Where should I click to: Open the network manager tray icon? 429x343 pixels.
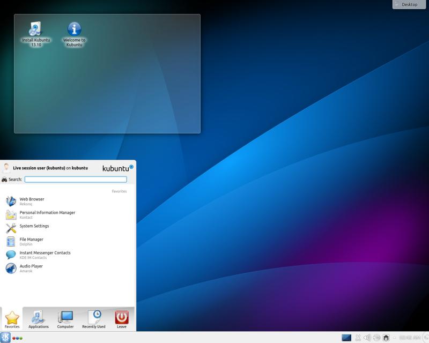click(x=377, y=338)
